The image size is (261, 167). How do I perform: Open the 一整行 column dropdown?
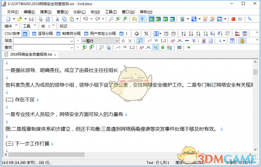coord(117,41)
